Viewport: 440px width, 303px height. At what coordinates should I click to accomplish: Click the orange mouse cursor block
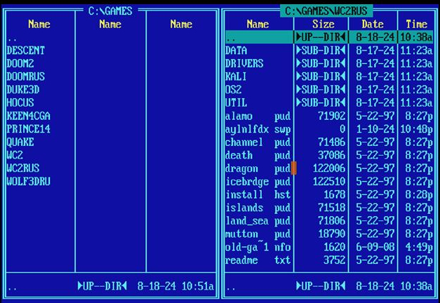294,168
